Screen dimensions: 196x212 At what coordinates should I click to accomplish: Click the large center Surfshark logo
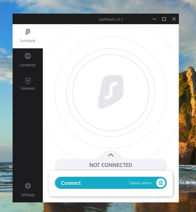click(111, 92)
